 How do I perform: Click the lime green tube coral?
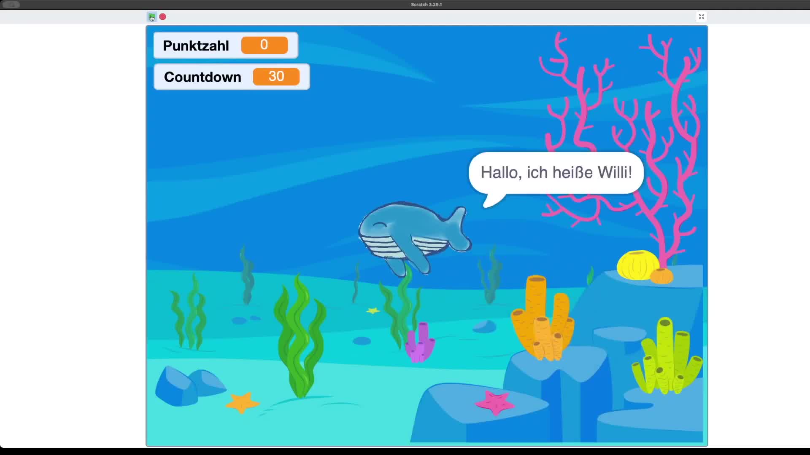(667, 358)
